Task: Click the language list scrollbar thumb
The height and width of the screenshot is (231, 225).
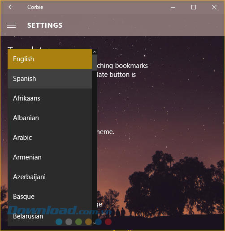Action: (95, 63)
